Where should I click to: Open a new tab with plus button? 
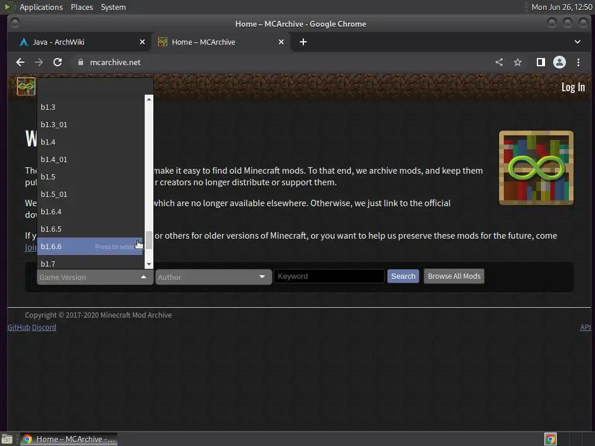coord(303,42)
